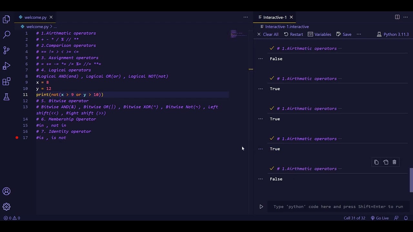Click Cell 31 of 32 status item
Screen dimensions: 413x232
[x=354, y=218]
